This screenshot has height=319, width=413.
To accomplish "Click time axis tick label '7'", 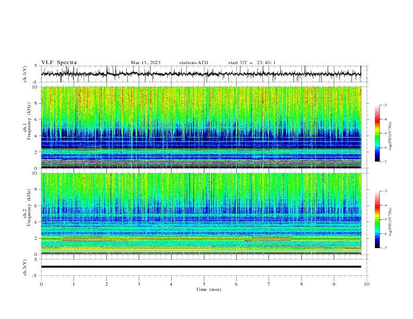I will 269,284.
